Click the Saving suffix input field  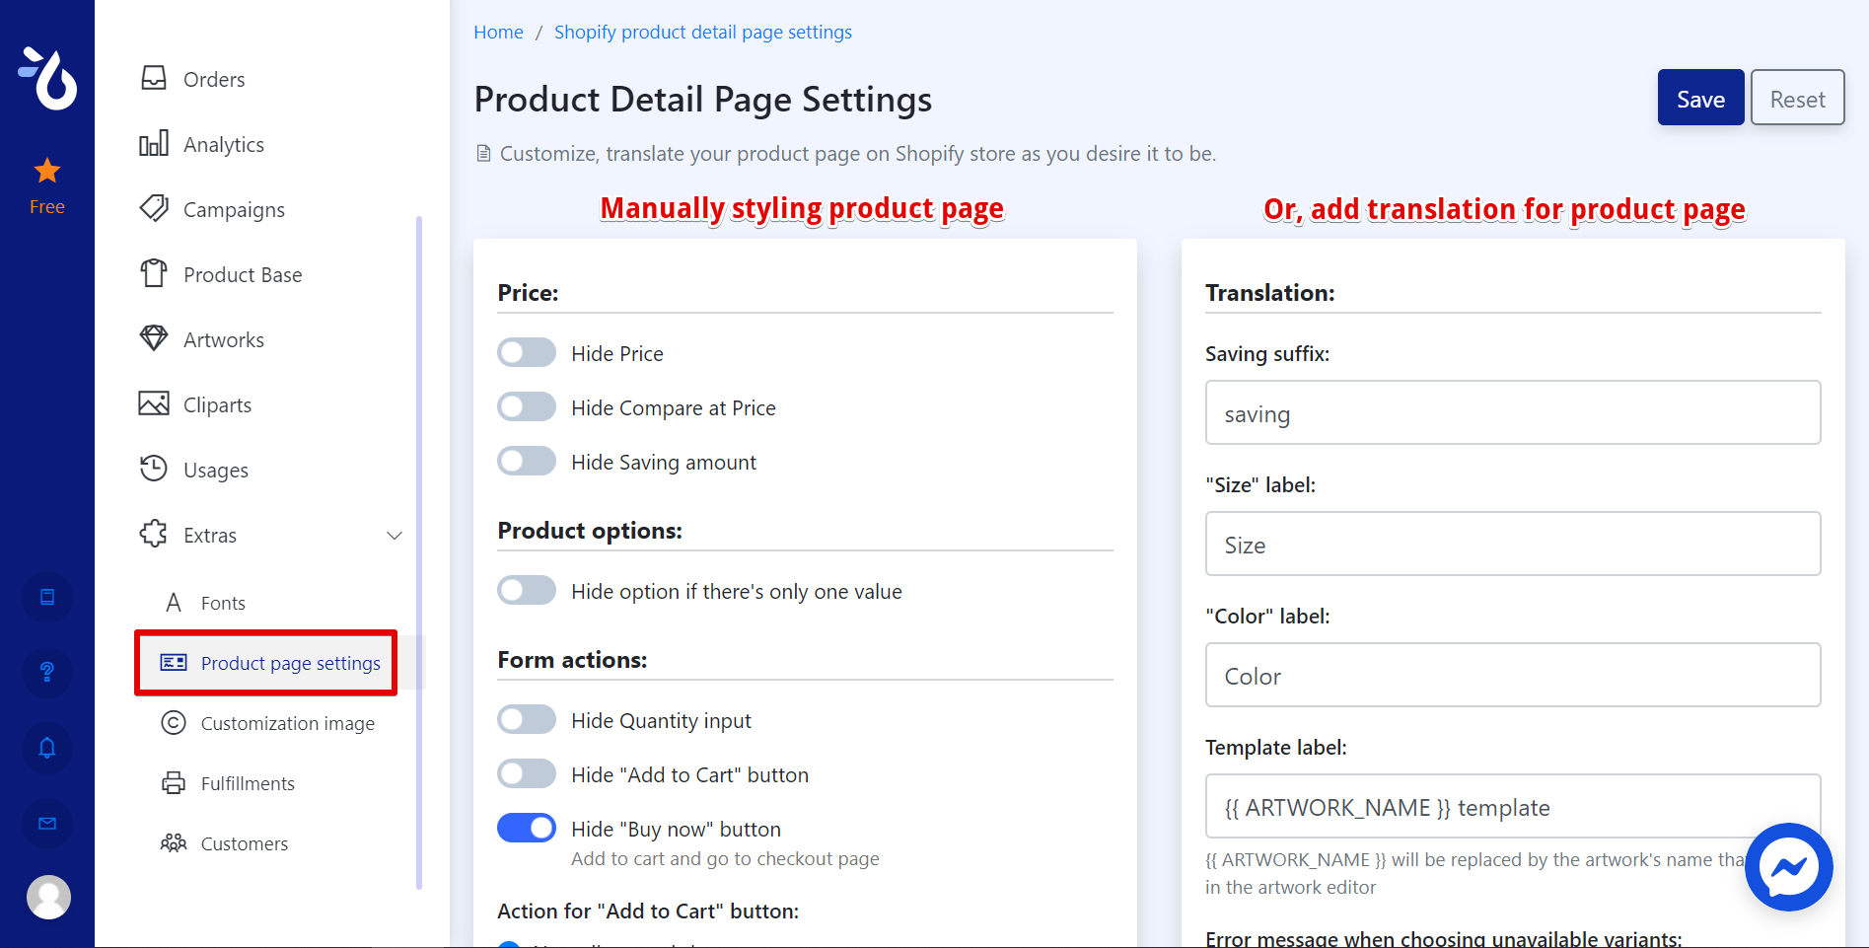(1512, 413)
